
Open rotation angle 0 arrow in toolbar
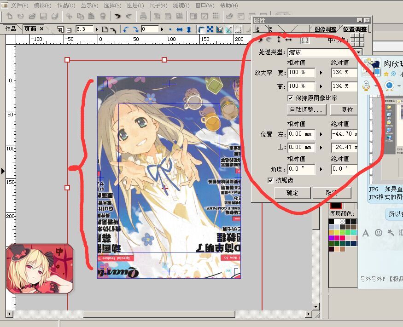(x=162, y=29)
